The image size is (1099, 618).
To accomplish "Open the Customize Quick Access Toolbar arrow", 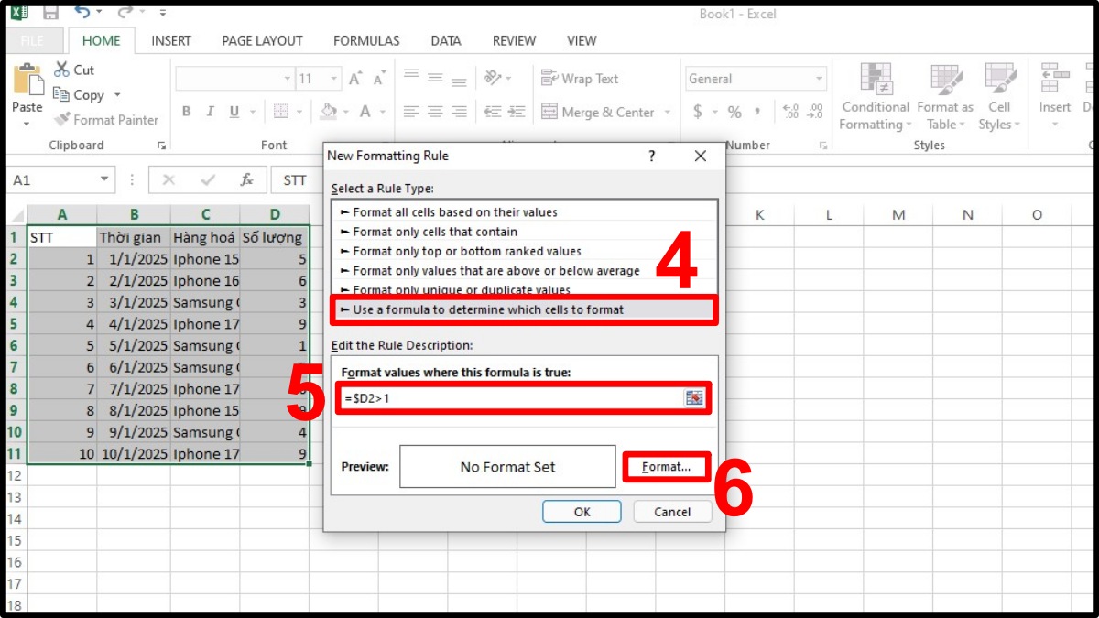I will 162,13.
